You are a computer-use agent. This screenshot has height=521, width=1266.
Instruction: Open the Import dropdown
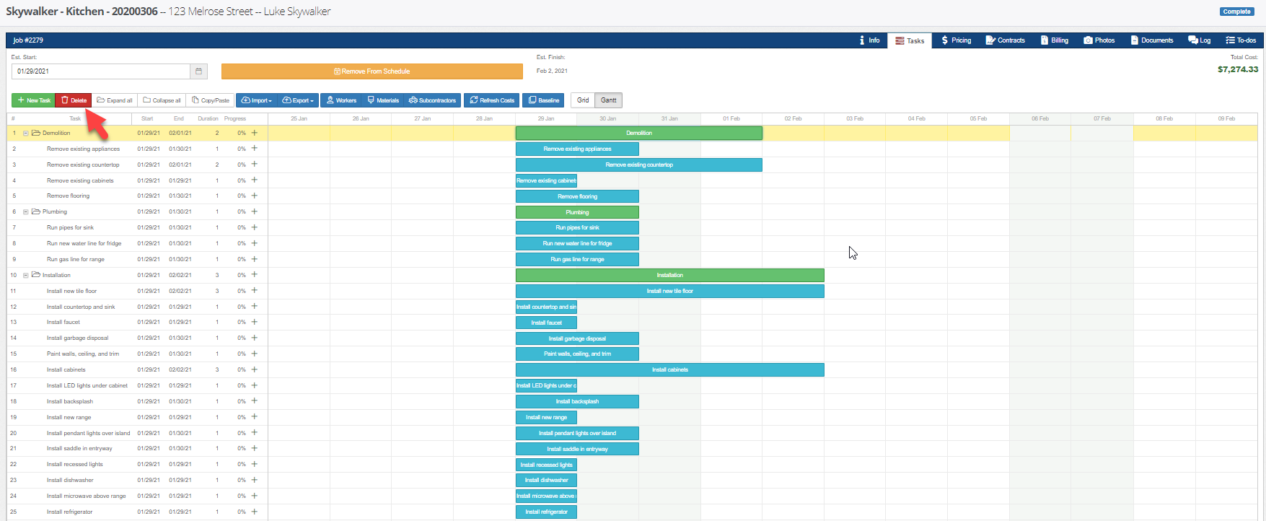(x=256, y=100)
